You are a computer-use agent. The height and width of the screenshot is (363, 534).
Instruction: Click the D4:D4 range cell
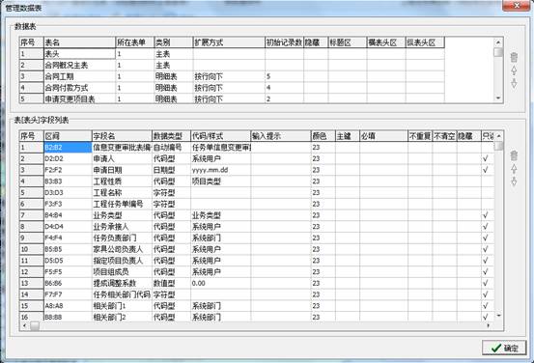click(x=68, y=227)
